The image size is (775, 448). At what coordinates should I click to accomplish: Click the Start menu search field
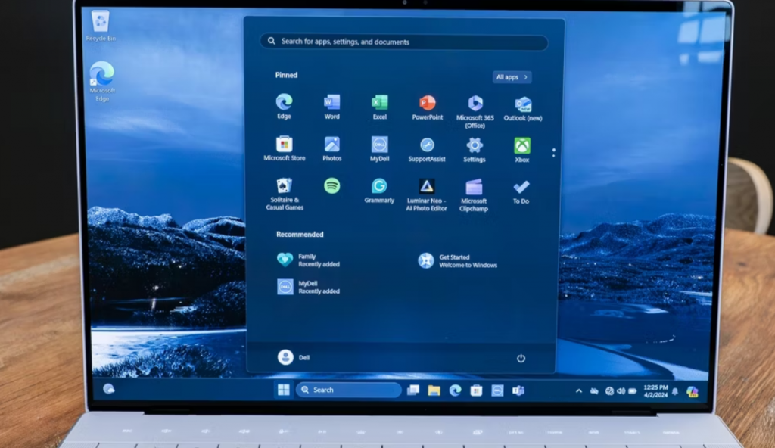[x=403, y=42]
